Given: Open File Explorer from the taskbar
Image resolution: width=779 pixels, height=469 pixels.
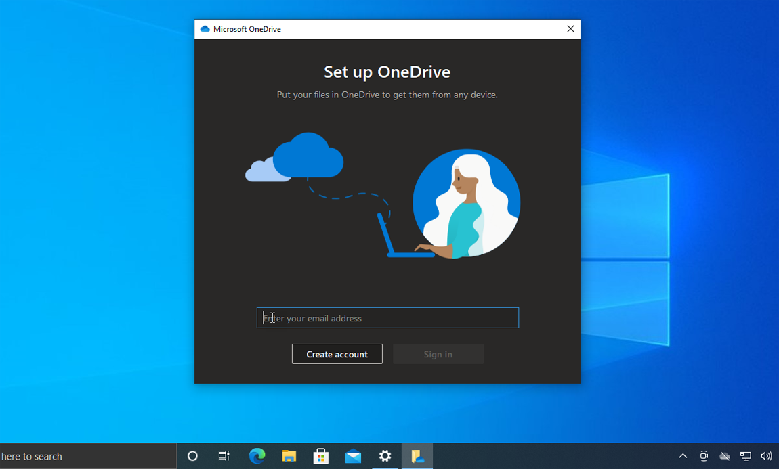Looking at the screenshot, I should 289,455.
